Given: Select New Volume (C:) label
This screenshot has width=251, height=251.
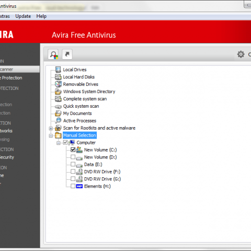Looking at the screenshot, I should point(100,150).
